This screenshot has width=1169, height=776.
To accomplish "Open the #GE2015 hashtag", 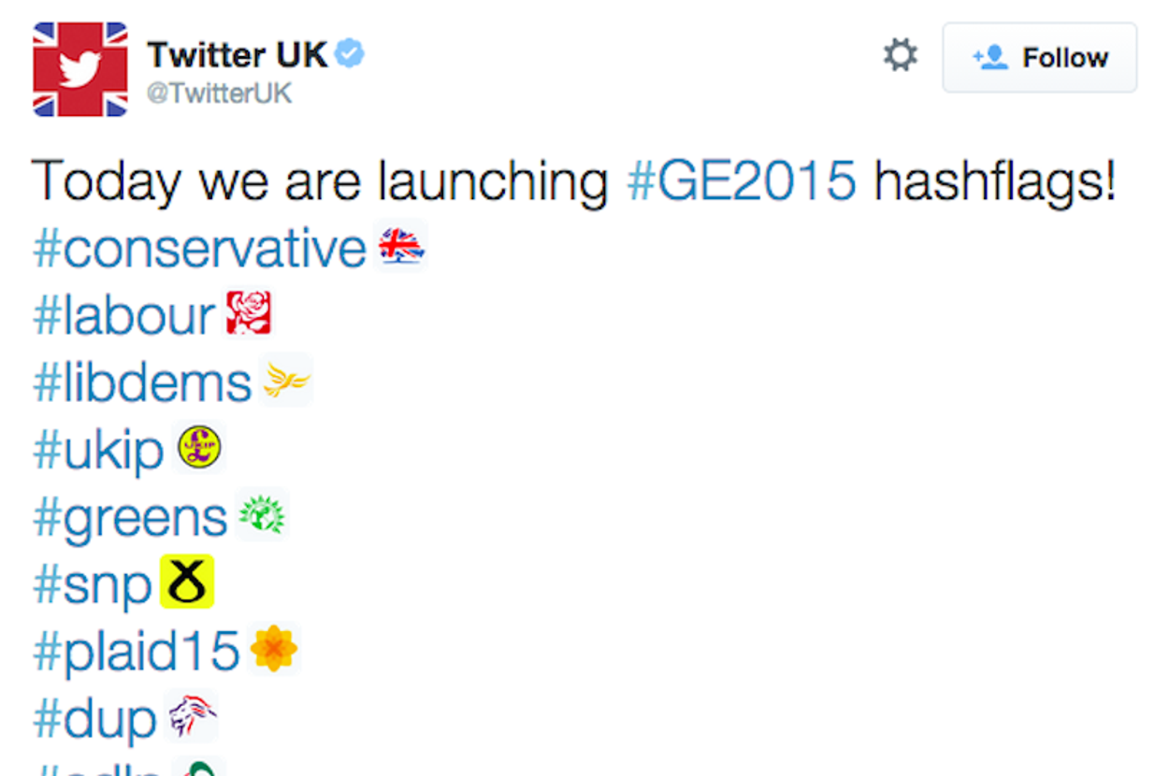I will [741, 180].
